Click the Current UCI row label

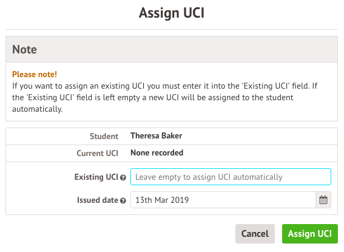click(x=98, y=153)
